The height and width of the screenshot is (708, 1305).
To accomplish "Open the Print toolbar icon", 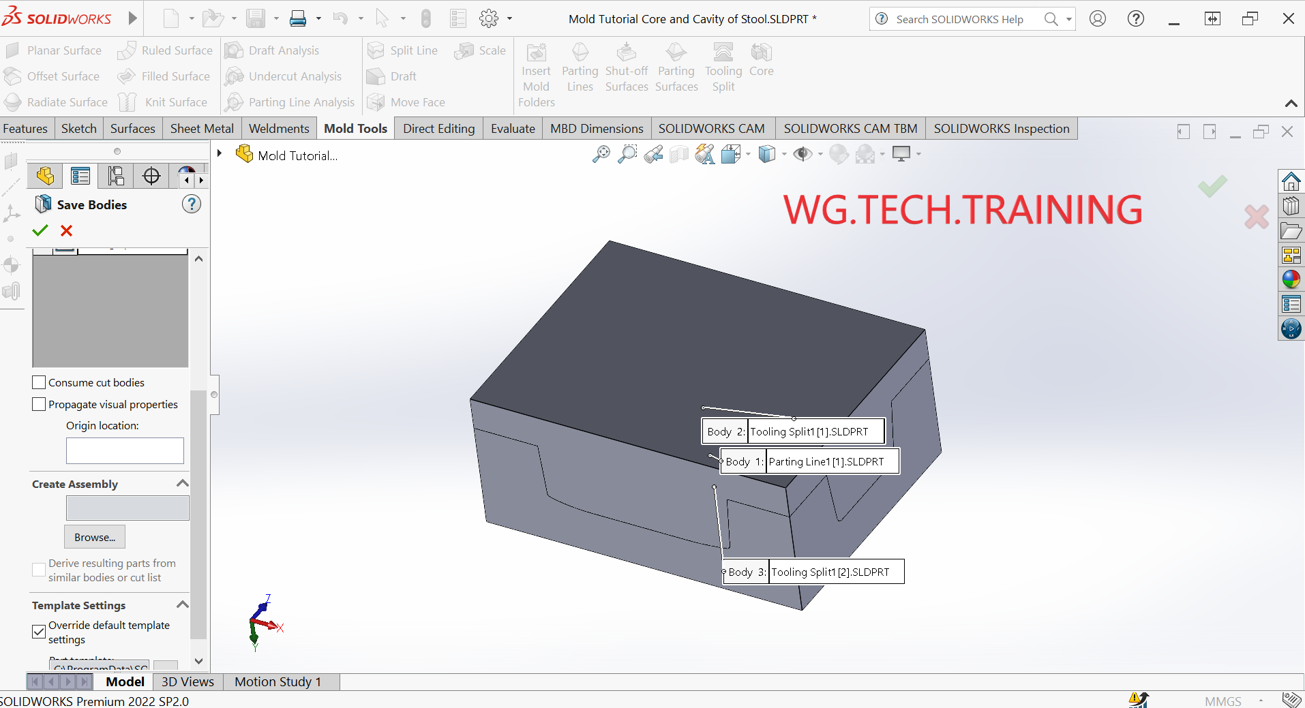I will (298, 18).
